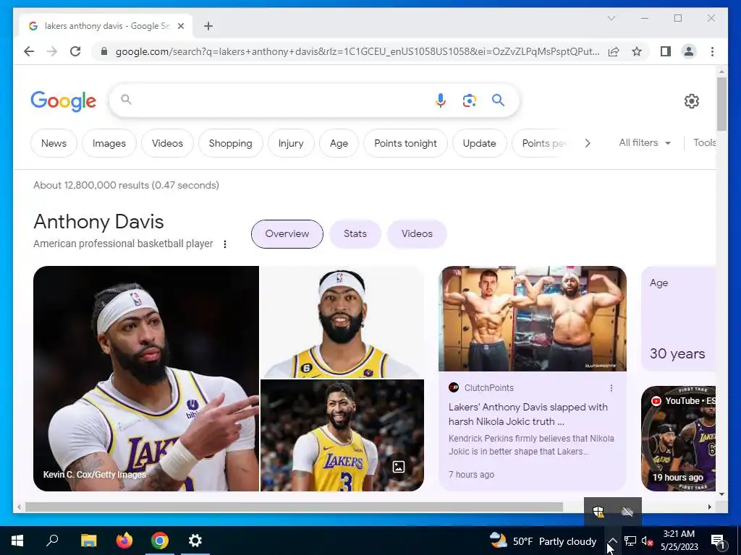Click the more images icon on photo

(x=399, y=467)
